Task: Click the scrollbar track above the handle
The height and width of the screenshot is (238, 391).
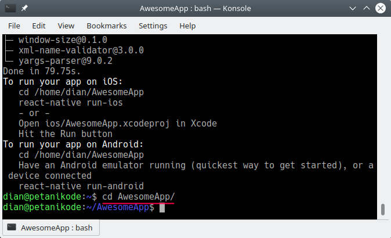Action: (x=382, y=116)
